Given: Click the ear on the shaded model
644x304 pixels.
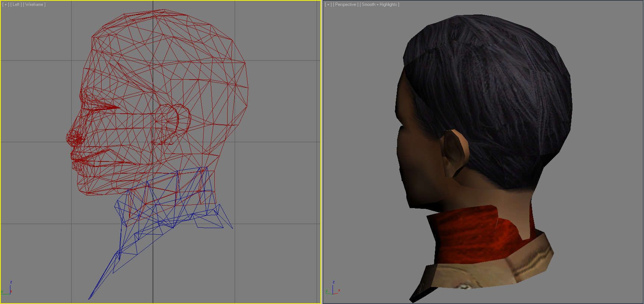Looking at the screenshot, I should [x=454, y=152].
